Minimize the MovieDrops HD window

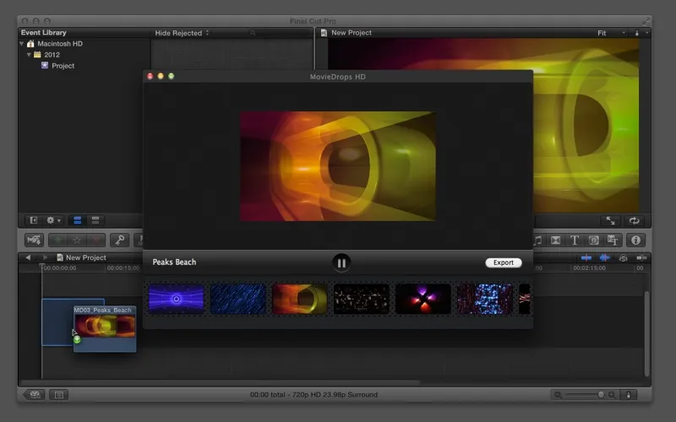[161, 76]
